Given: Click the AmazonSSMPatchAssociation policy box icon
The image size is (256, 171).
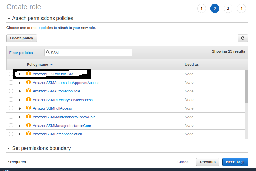Looking at the screenshot, I should (29, 133).
